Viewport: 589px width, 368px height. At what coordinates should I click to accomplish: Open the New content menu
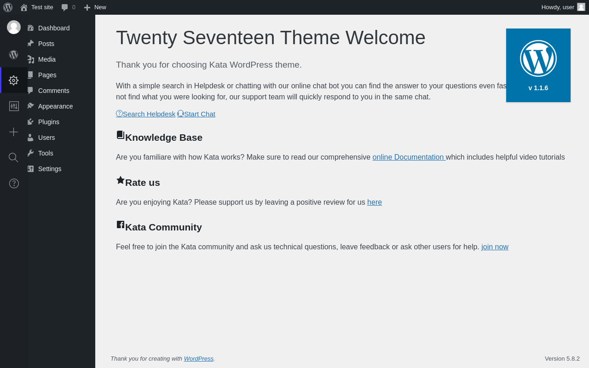click(95, 7)
